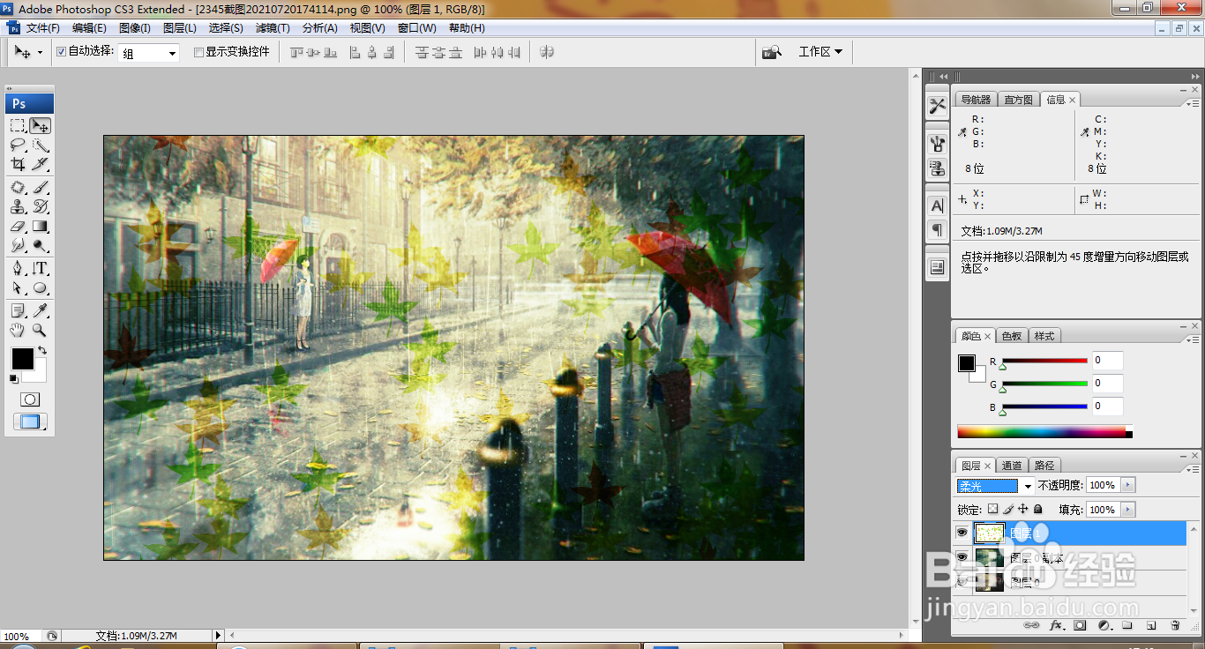Open the status bar info flyout arrow
Viewport: 1205px width, 649px height.
(219, 635)
